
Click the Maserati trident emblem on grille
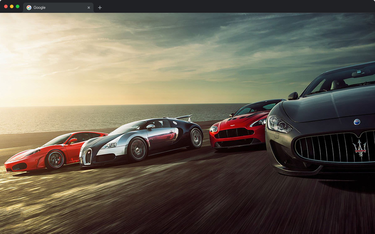coord(359,148)
